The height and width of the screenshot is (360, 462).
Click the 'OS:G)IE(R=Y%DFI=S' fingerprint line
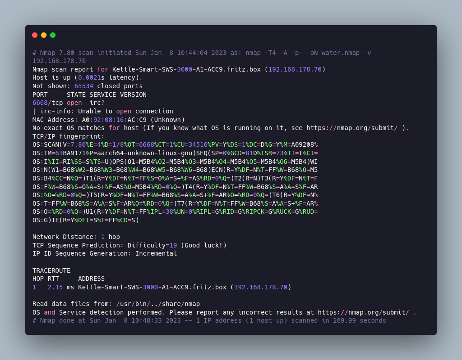pyautogui.click(x=85, y=220)
